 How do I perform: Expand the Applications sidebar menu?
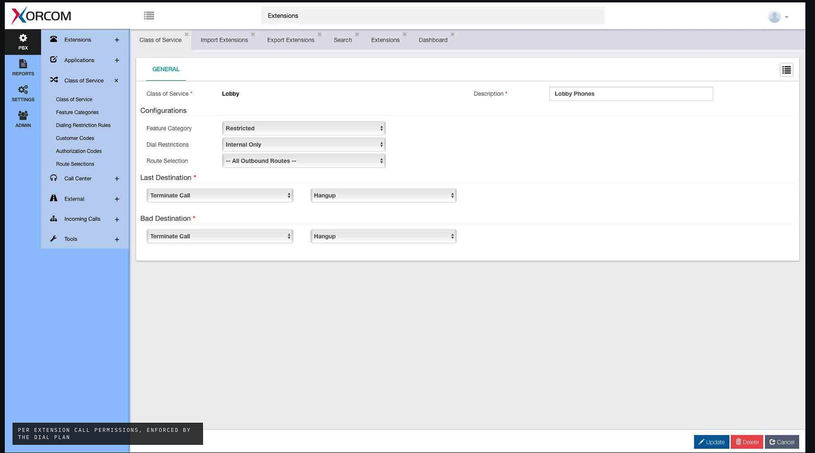coord(117,60)
